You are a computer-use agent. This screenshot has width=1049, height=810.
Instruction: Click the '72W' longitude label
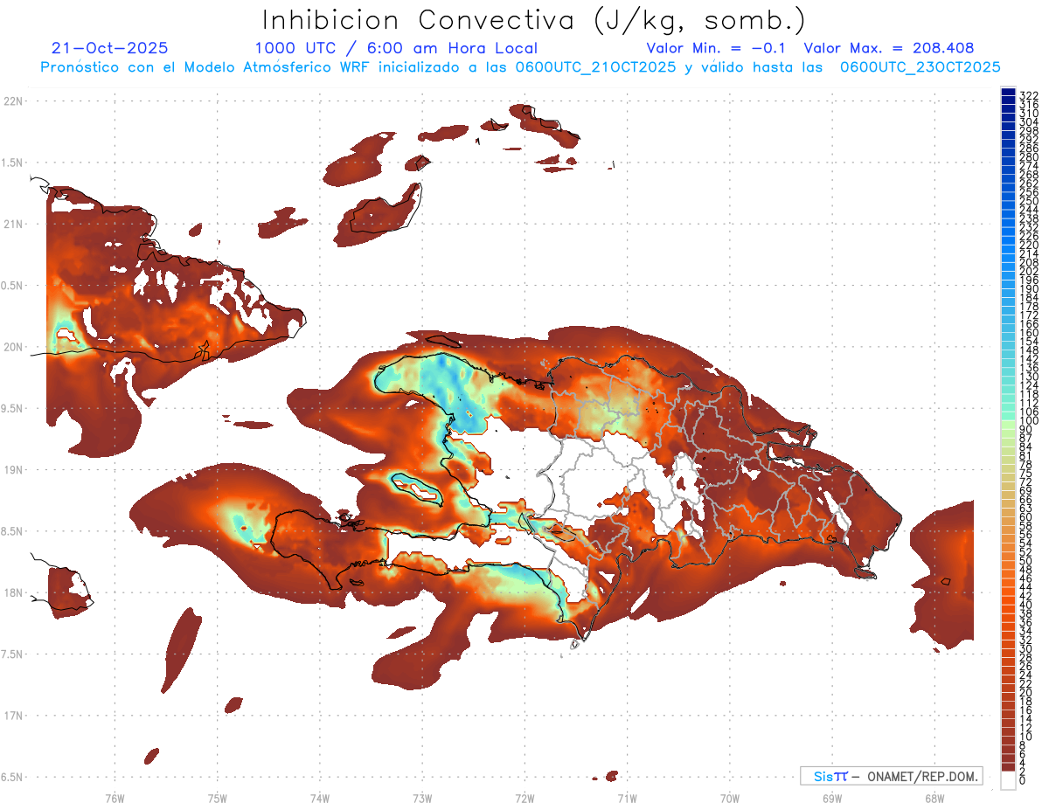click(x=524, y=798)
